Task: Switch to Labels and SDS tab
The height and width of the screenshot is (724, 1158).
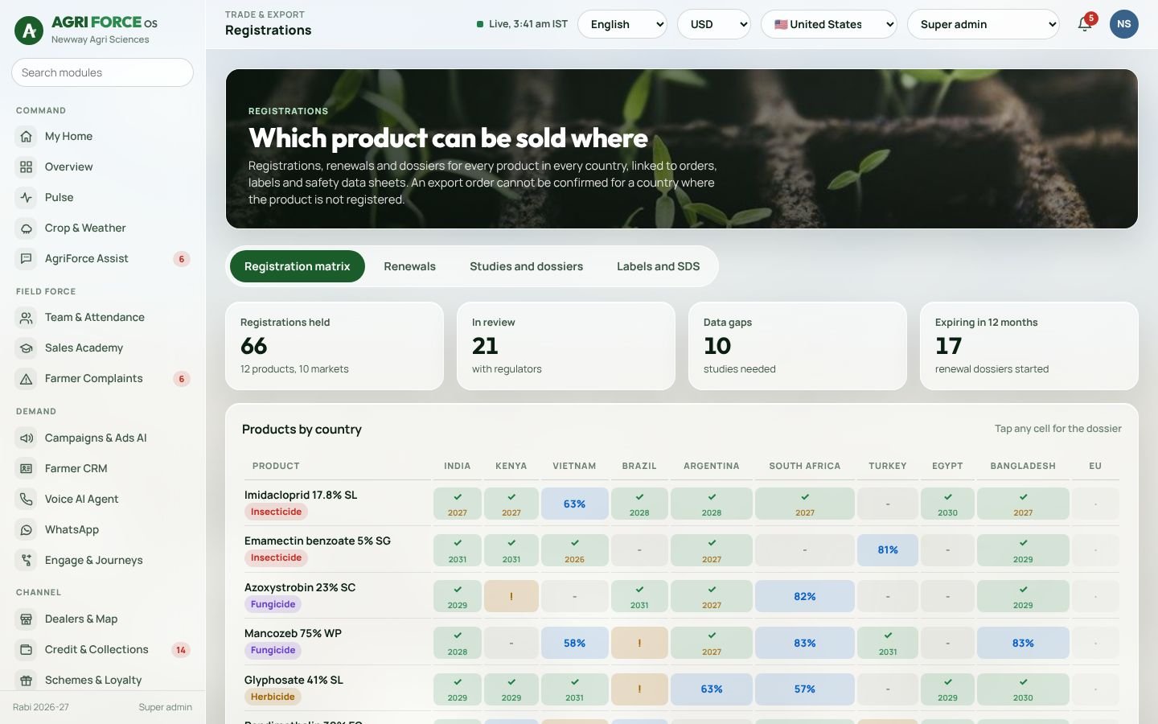Action: coord(659,266)
